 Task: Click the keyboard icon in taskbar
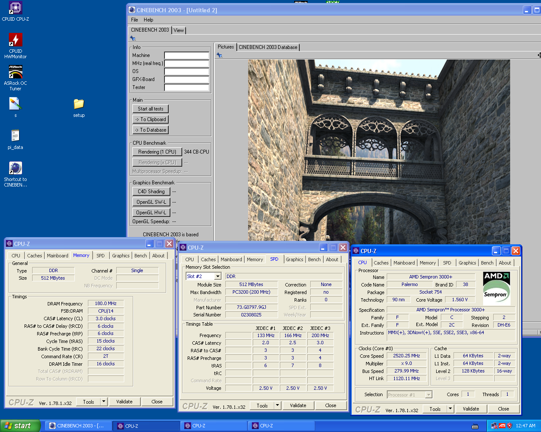(x=475, y=426)
